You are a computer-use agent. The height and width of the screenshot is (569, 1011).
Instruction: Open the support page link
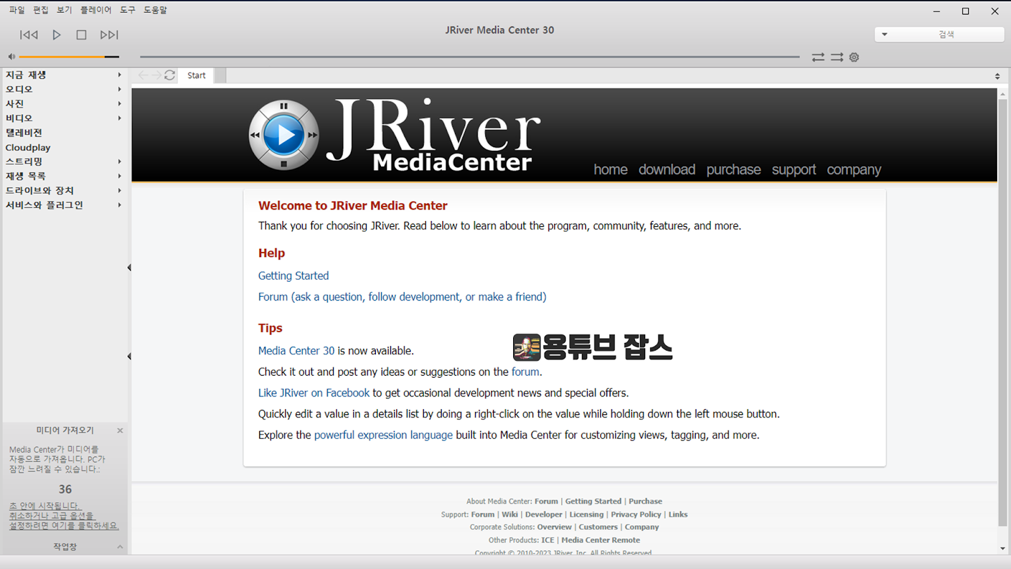[x=794, y=170]
